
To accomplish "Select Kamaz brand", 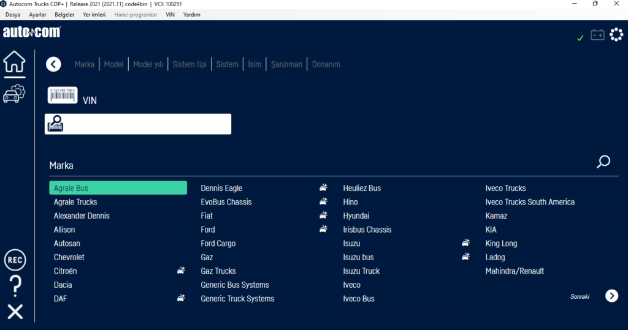I will 496,216.
